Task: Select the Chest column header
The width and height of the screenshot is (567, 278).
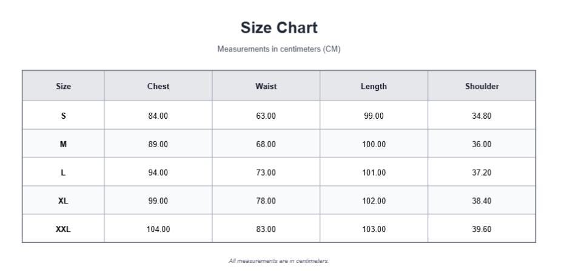Action: [x=158, y=86]
